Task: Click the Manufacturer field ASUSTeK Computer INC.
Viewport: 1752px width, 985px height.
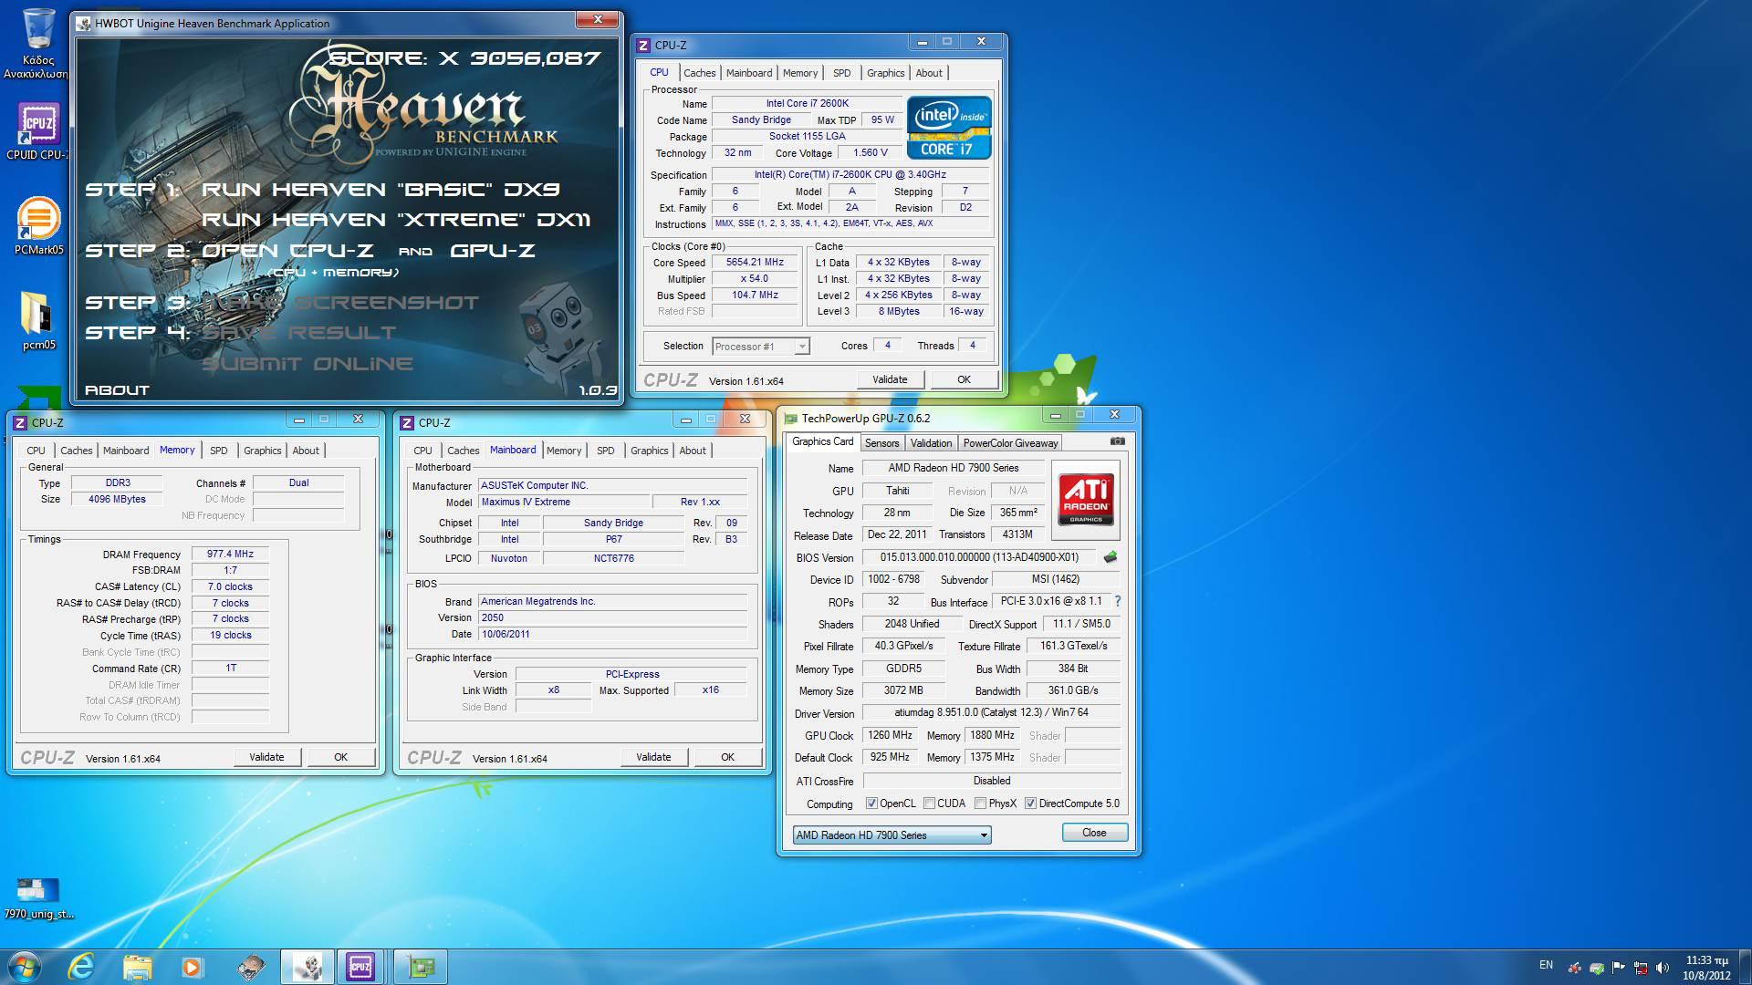Action: click(612, 486)
